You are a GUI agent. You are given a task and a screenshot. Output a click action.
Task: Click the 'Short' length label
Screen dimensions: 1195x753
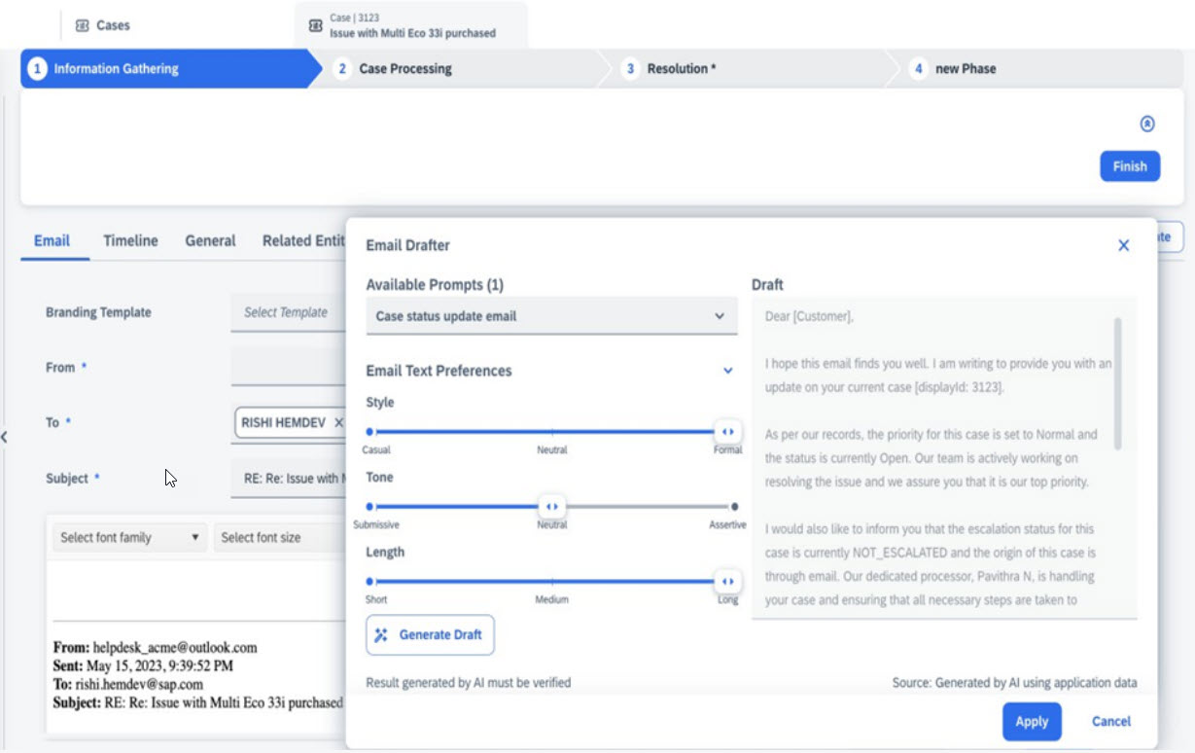click(376, 599)
